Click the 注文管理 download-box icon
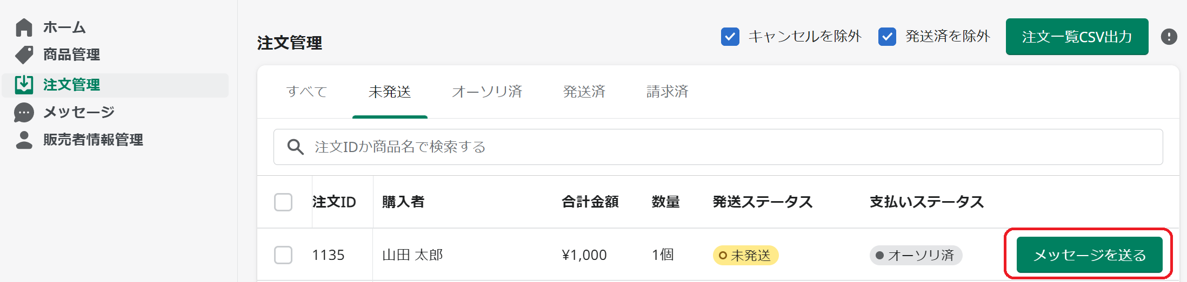The height and width of the screenshot is (282, 1187). [24, 85]
